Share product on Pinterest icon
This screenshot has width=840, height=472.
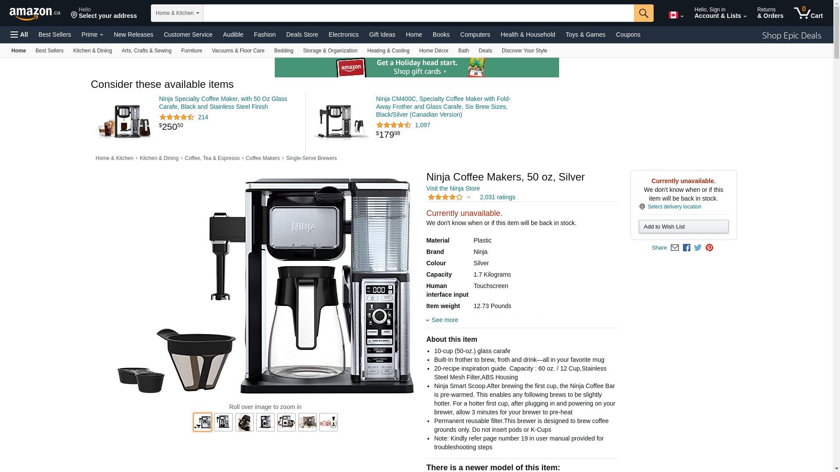coord(709,248)
